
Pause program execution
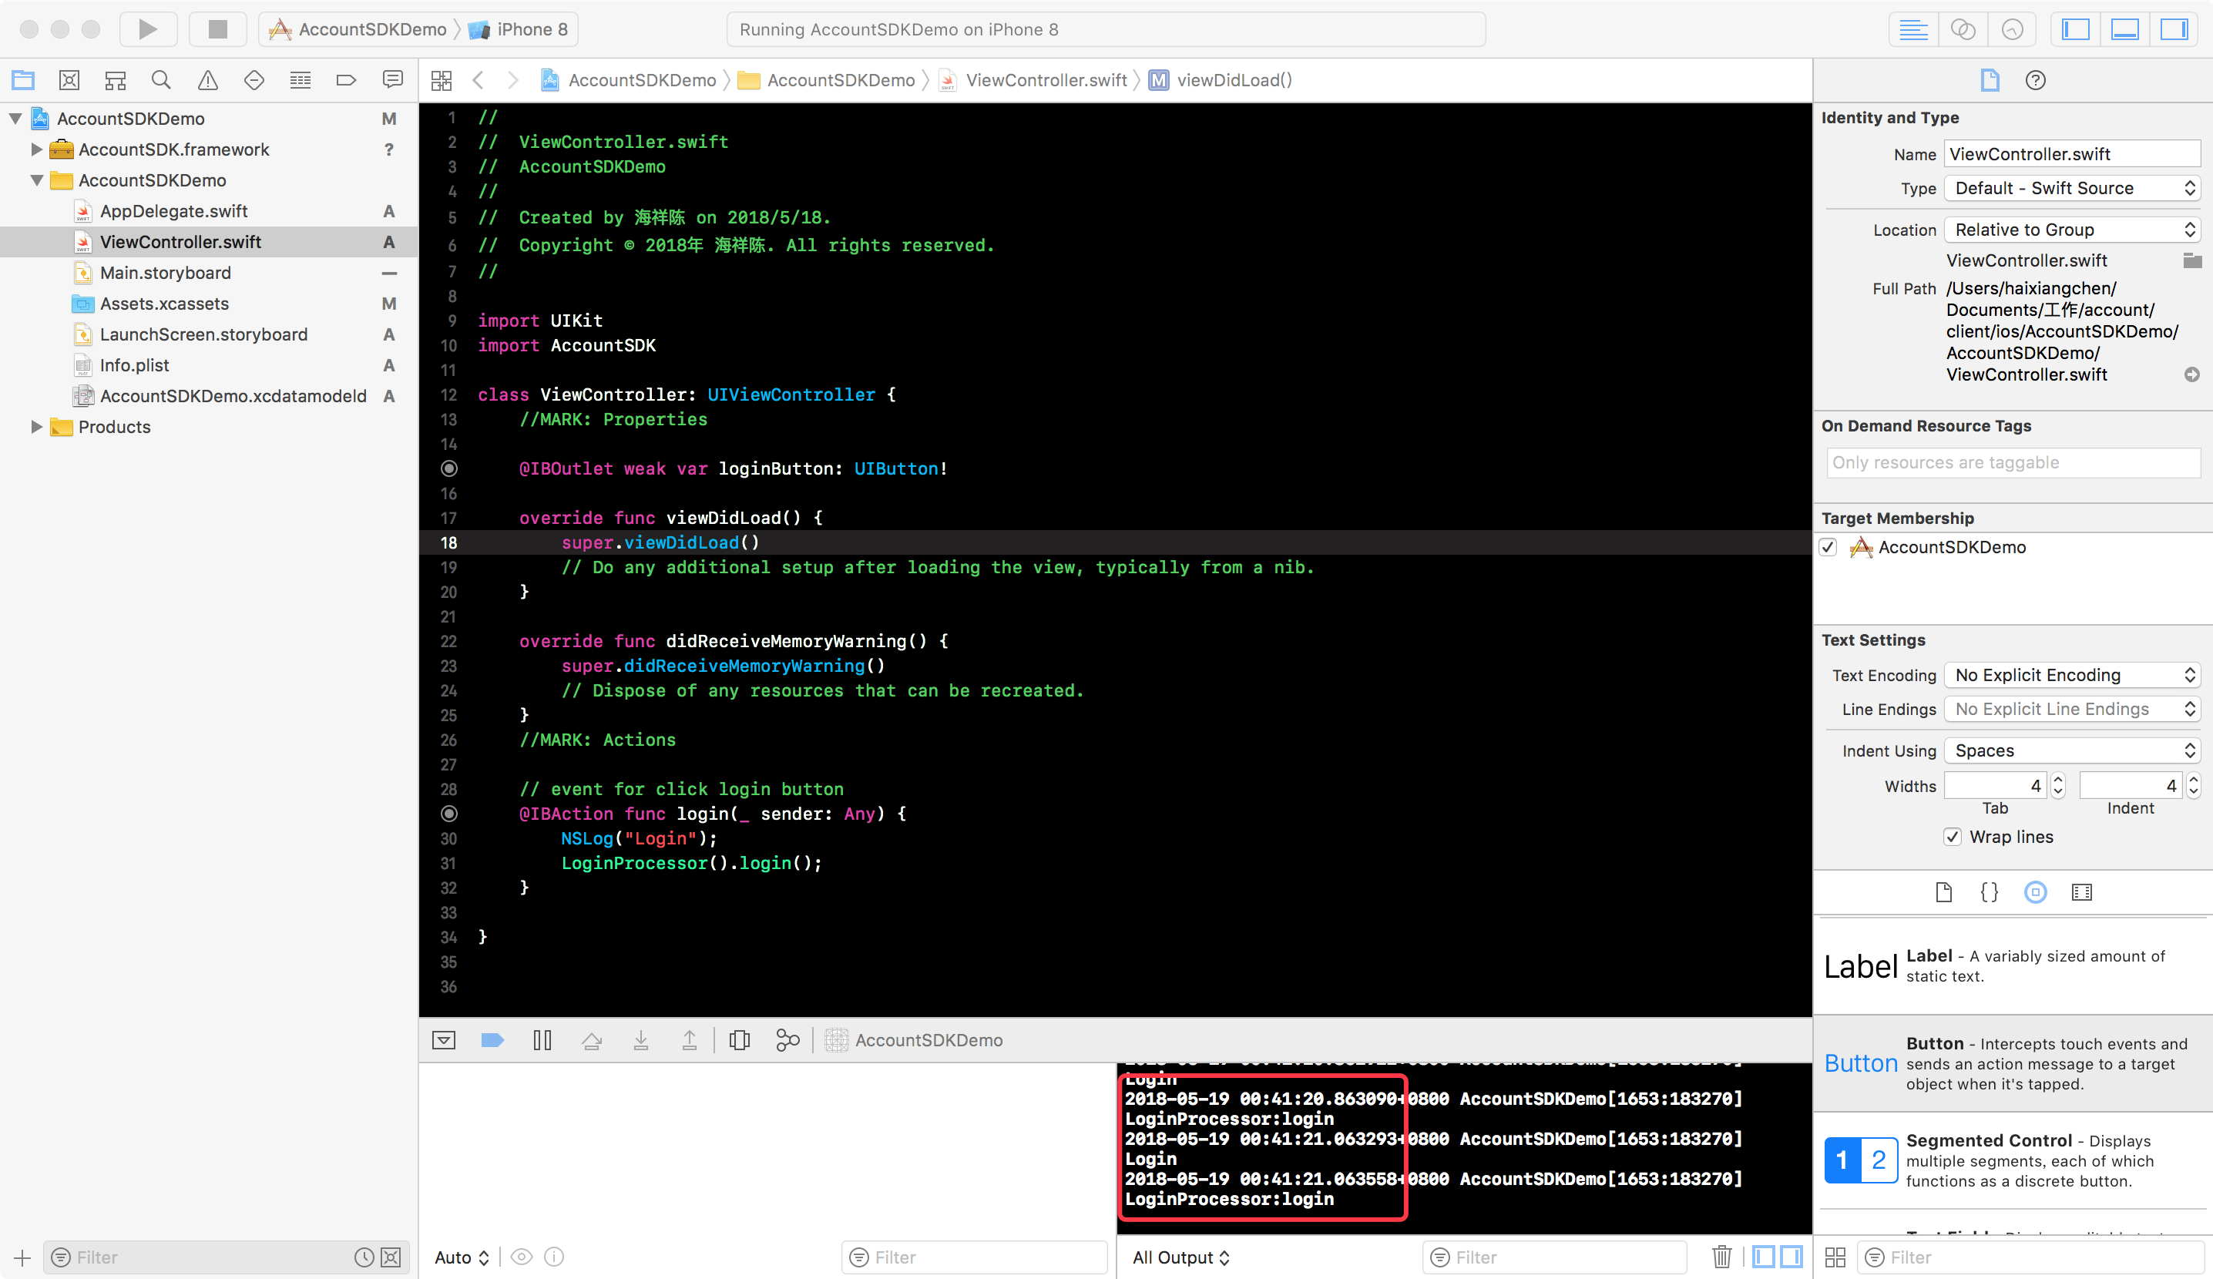542,1039
